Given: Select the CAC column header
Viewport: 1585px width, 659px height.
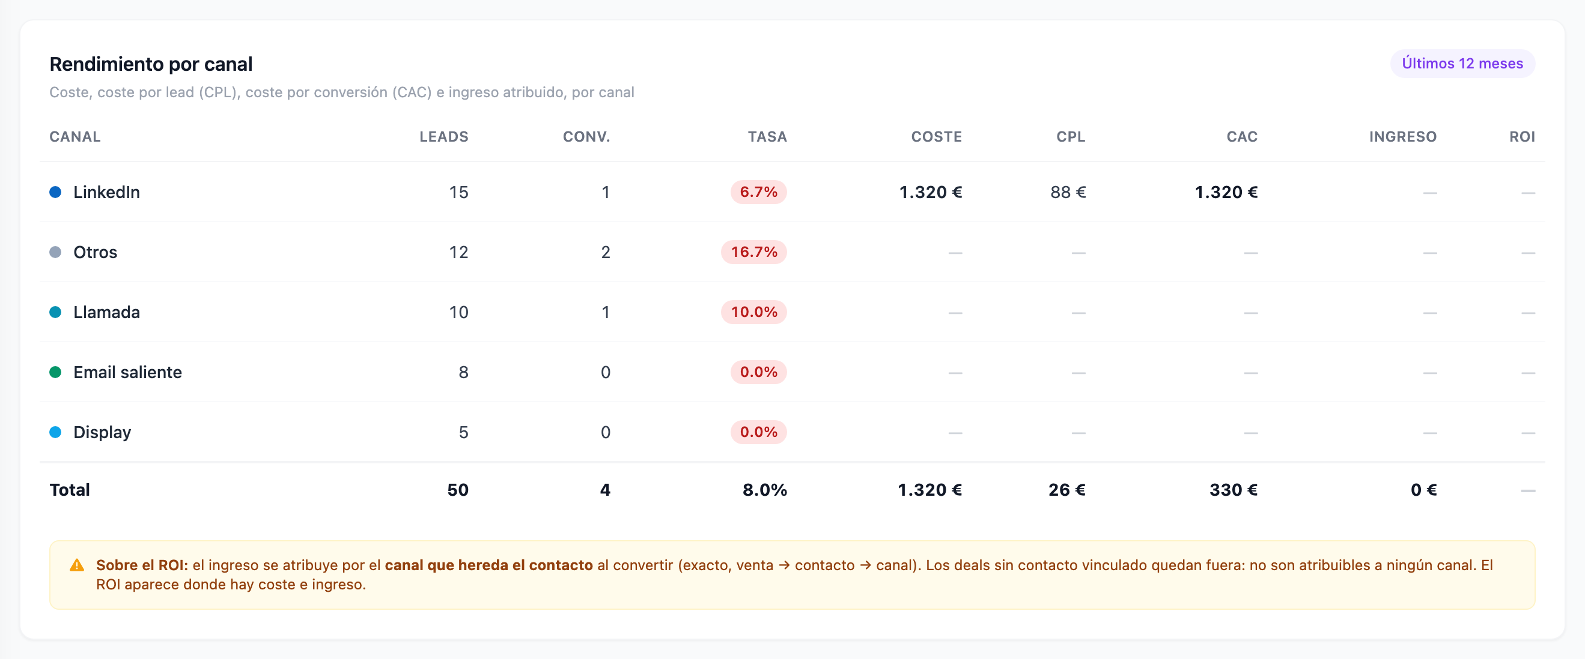Looking at the screenshot, I should [x=1242, y=136].
